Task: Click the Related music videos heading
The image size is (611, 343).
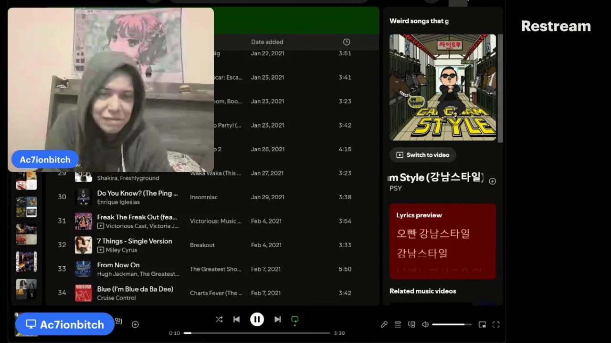Action: click(x=423, y=291)
